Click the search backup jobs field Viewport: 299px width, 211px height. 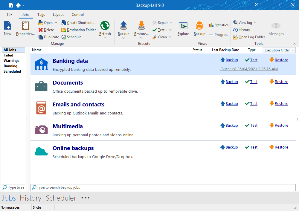(163, 187)
